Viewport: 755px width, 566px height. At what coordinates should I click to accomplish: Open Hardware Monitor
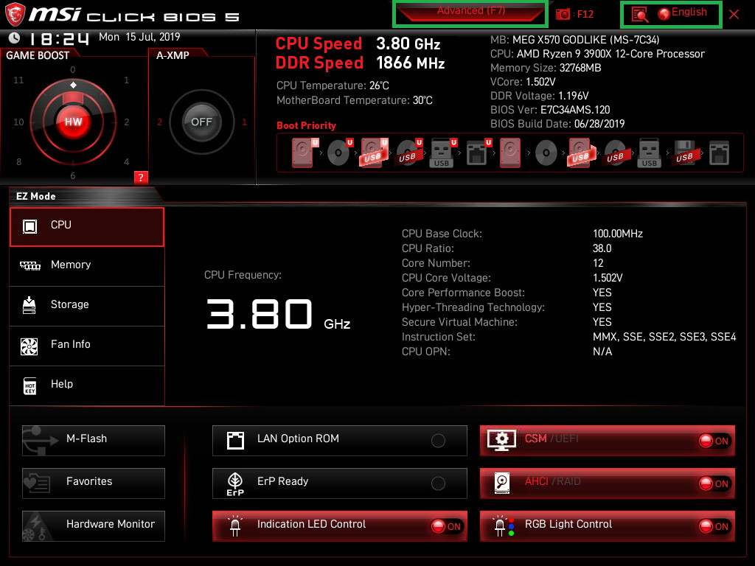click(x=94, y=526)
